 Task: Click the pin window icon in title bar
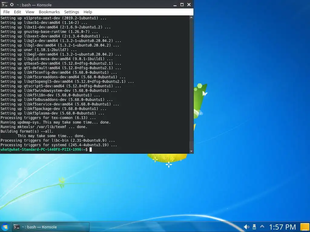pos(12,5)
